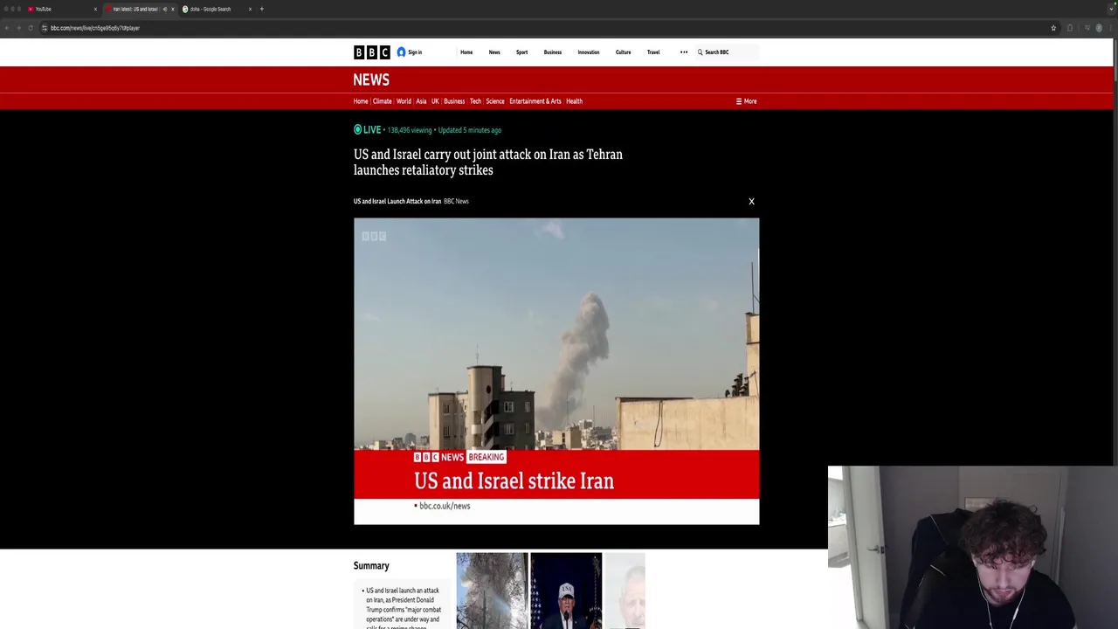The height and width of the screenshot is (629, 1118).
Task: Click the LIVE indicator icon
Action: click(x=357, y=129)
